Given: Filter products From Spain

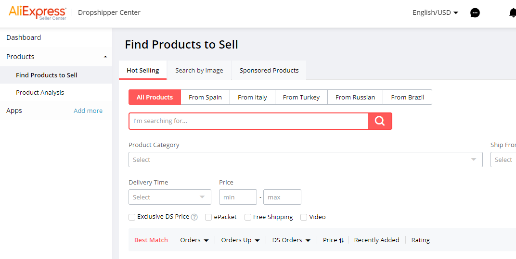Looking at the screenshot, I should [205, 97].
